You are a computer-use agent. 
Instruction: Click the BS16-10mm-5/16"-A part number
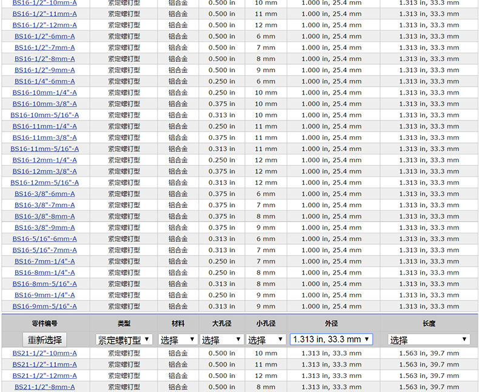click(45, 115)
